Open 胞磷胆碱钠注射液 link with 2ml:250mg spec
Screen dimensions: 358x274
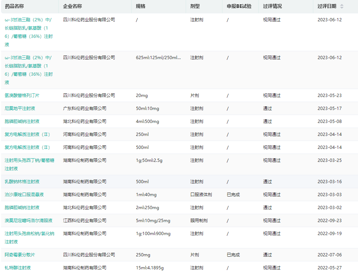tap(22, 208)
